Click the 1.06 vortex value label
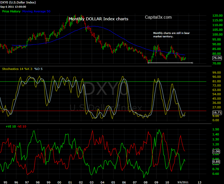The width and height of the screenshot is (224, 184). coord(217,151)
